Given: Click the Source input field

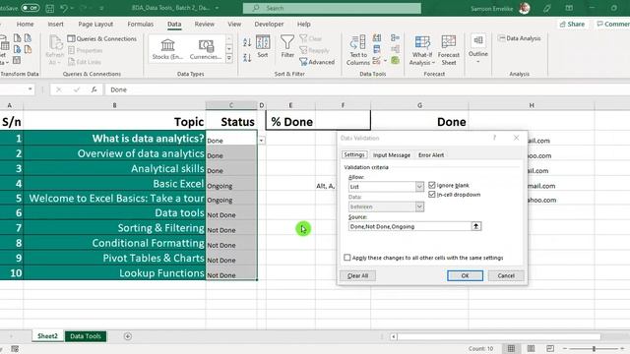Looking at the screenshot, I should point(409,226).
